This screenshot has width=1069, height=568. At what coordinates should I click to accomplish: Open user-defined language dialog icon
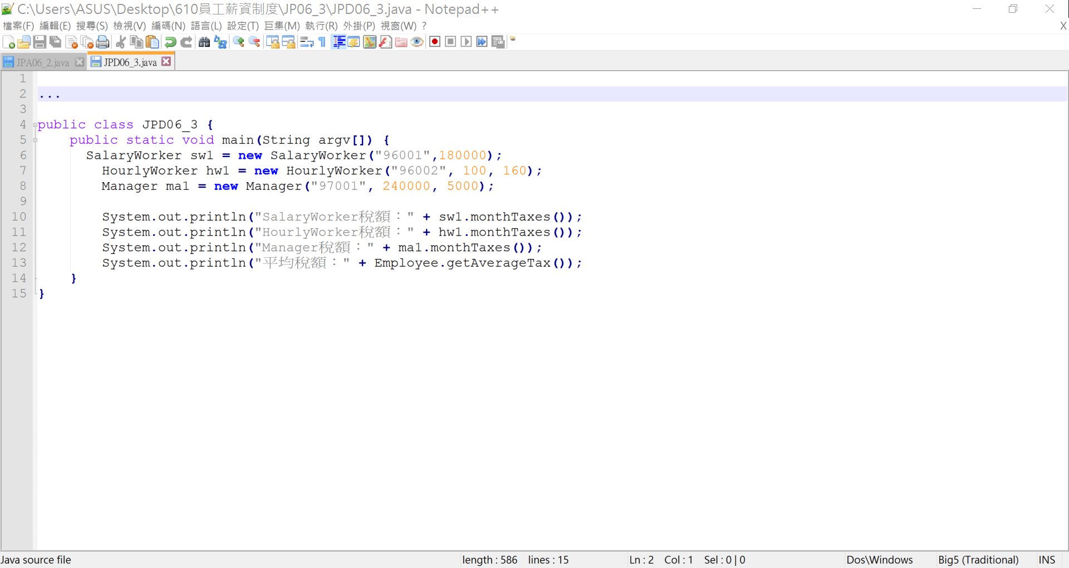click(x=354, y=42)
